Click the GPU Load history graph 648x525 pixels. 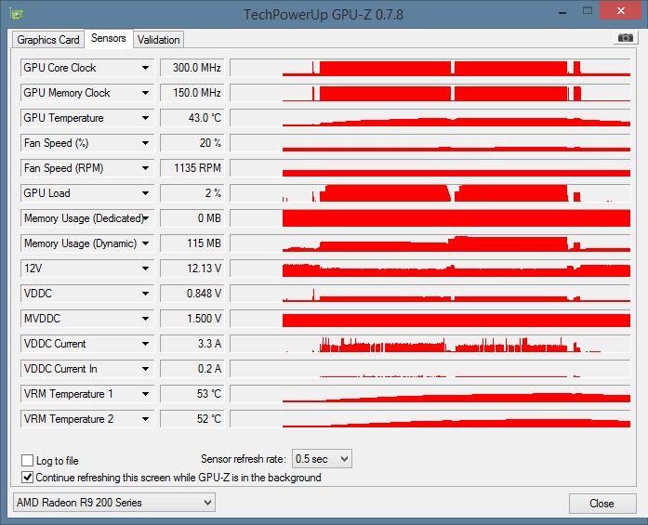pyautogui.click(x=430, y=193)
